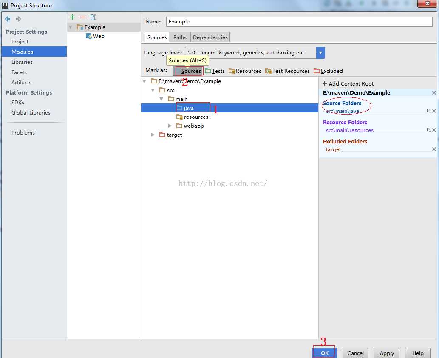Remove target from excluded folders
439x358 pixels.
point(434,149)
